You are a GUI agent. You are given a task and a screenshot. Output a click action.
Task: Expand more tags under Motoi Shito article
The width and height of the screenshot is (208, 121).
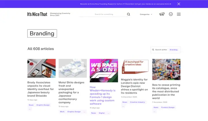tap(84, 112)
